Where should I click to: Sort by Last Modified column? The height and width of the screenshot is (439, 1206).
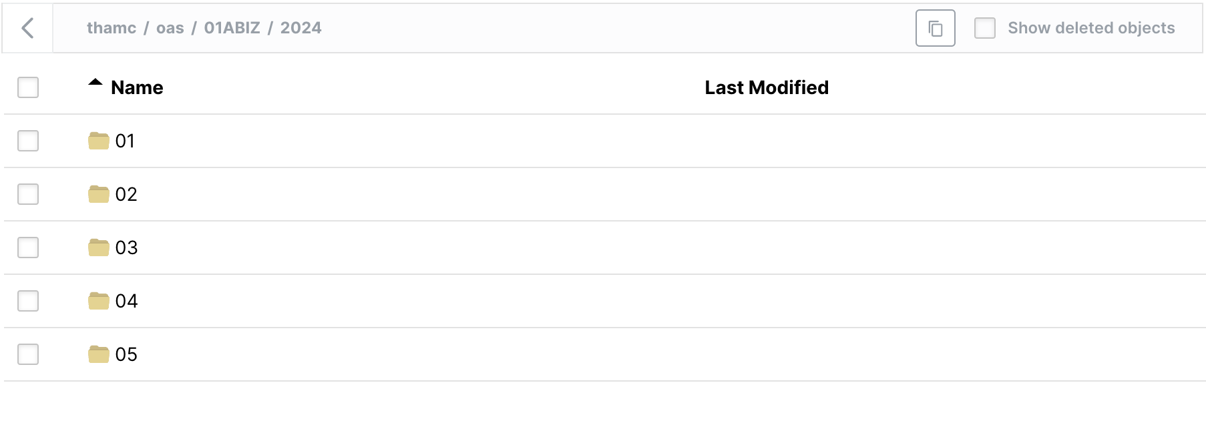tap(766, 87)
